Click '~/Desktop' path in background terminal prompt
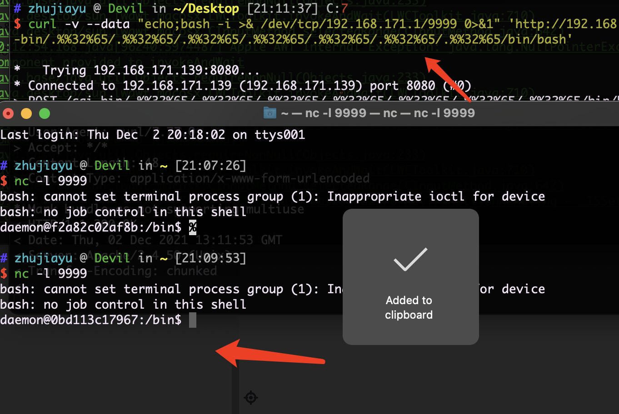The width and height of the screenshot is (619, 414). pyautogui.click(x=206, y=9)
